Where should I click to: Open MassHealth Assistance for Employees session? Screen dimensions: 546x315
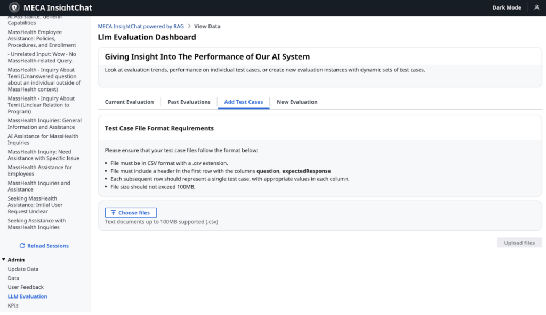pyautogui.click(x=39, y=170)
